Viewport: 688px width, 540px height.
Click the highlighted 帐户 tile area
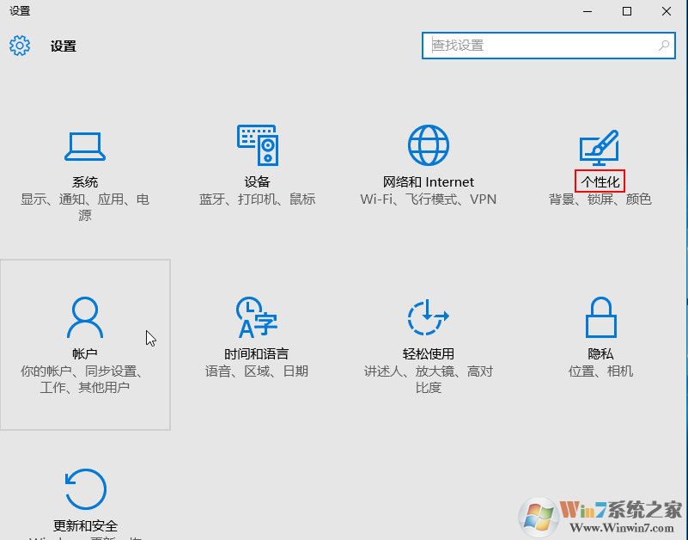(85, 344)
